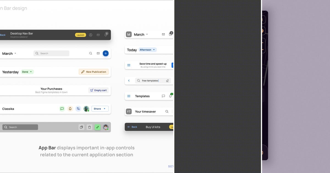Clear the free templates field with the eraser icon

[x=167, y=80]
